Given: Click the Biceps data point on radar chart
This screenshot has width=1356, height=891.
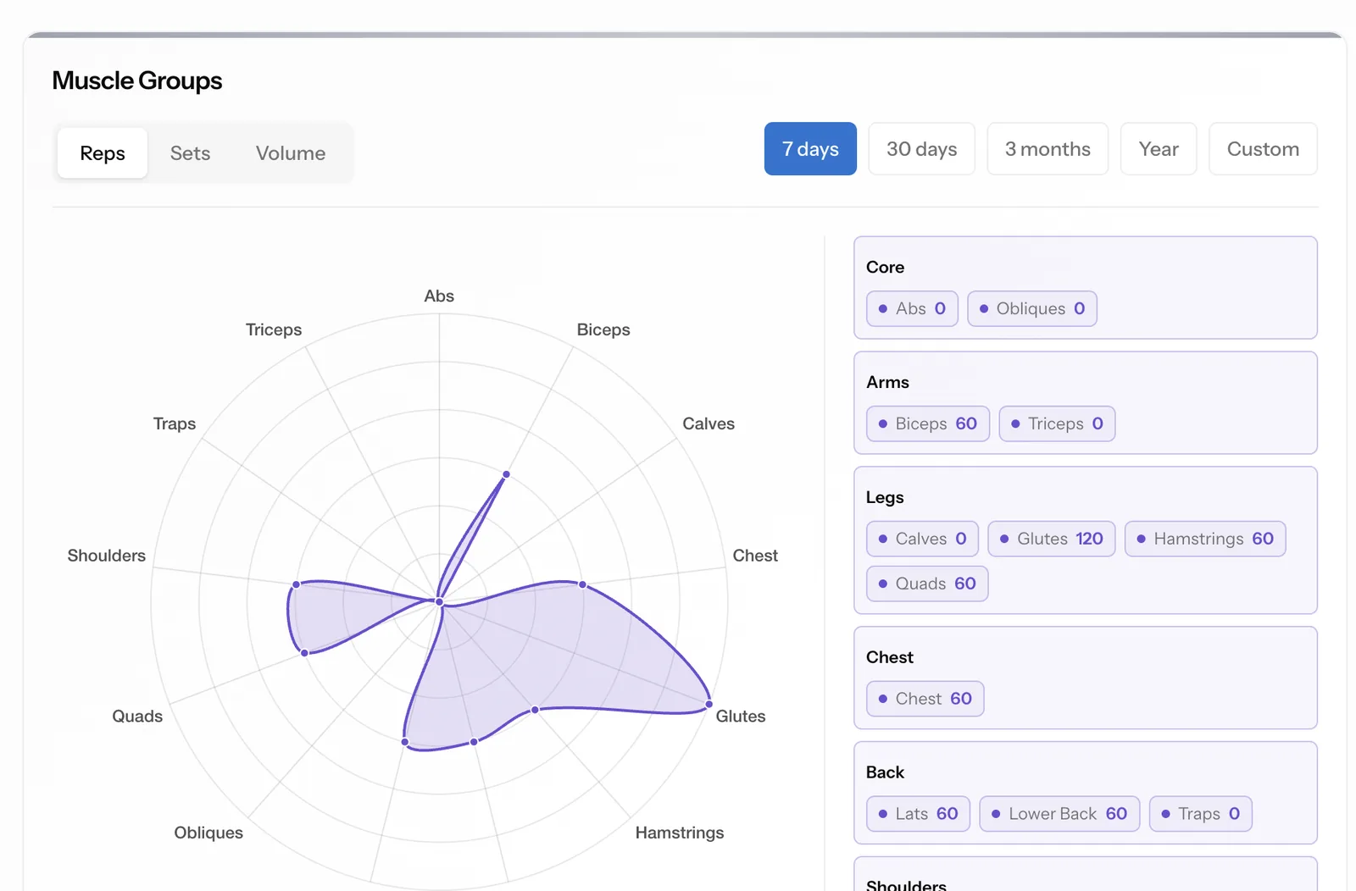Looking at the screenshot, I should click(506, 474).
